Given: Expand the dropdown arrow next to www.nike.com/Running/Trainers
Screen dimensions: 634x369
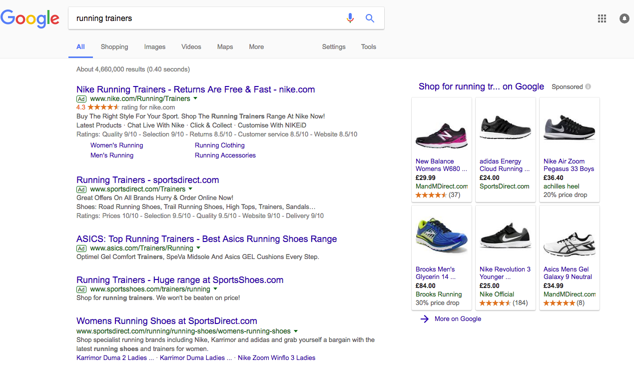Looking at the screenshot, I should coord(195,98).
